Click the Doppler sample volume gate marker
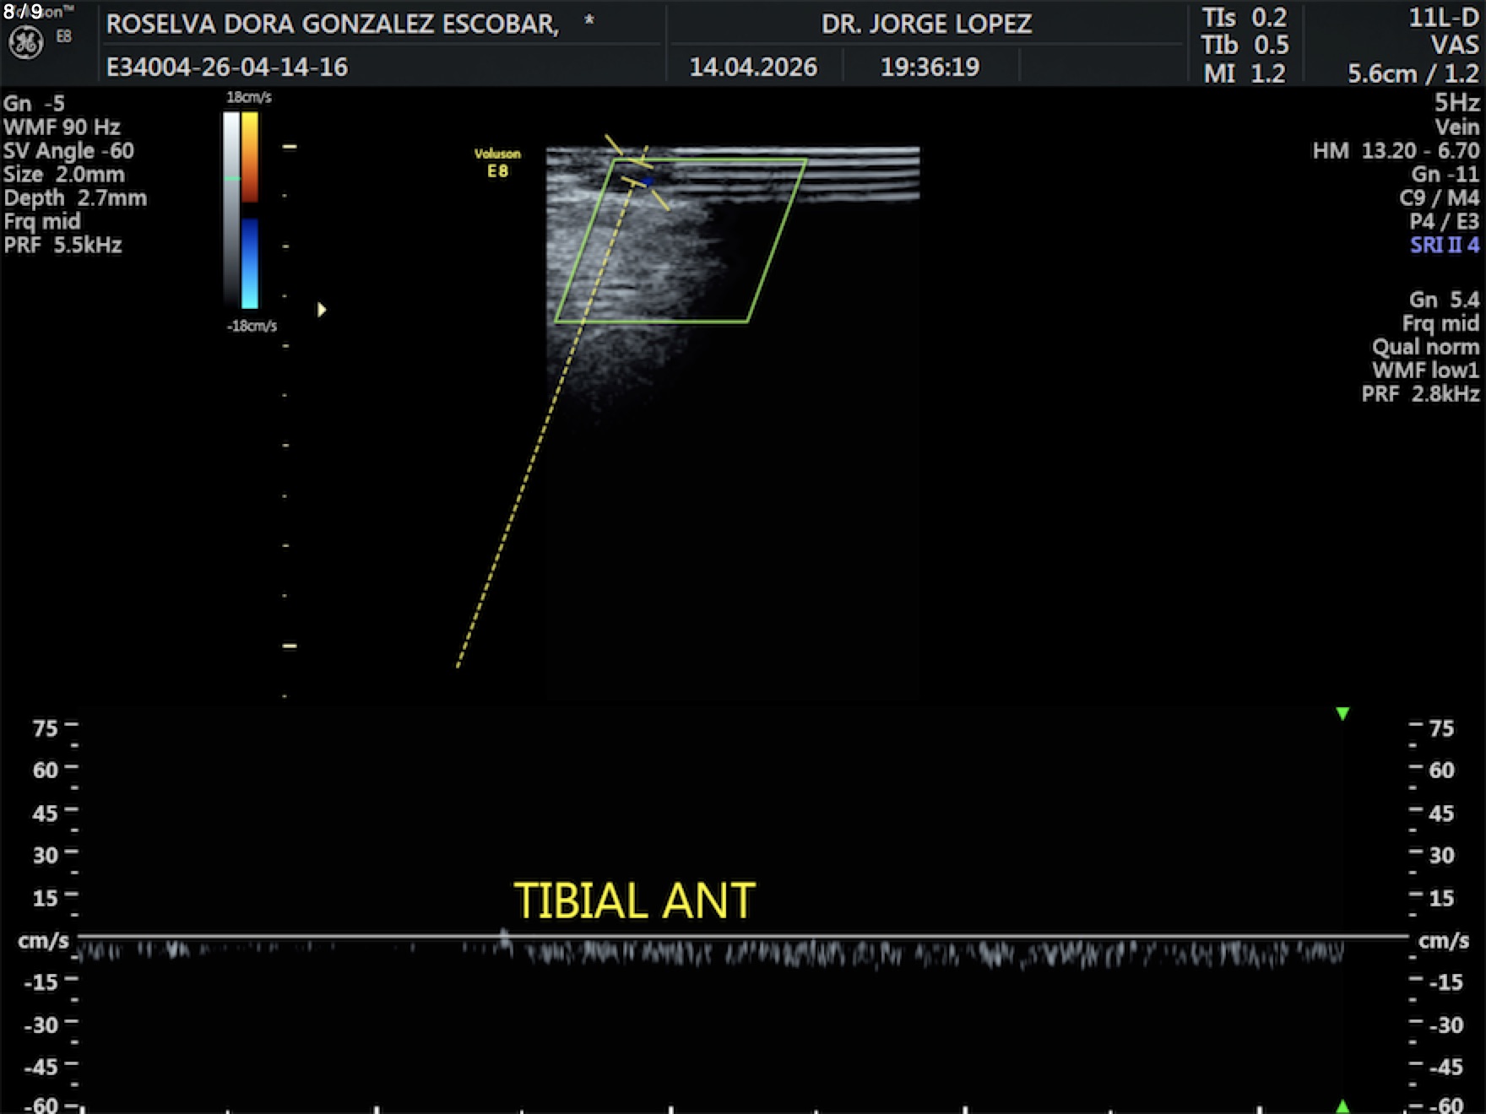This screenshot has width=1486, height=1114. coord(646,181)
